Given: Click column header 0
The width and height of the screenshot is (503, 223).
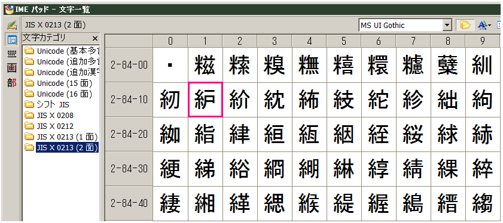Looking at the screenshot, I should tap(170, 41).
